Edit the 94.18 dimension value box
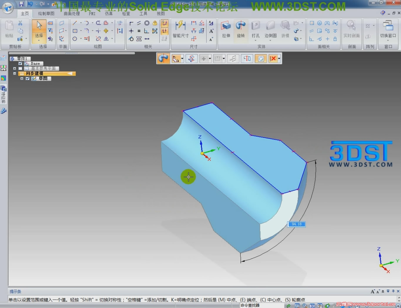 [x=296, y=224]
